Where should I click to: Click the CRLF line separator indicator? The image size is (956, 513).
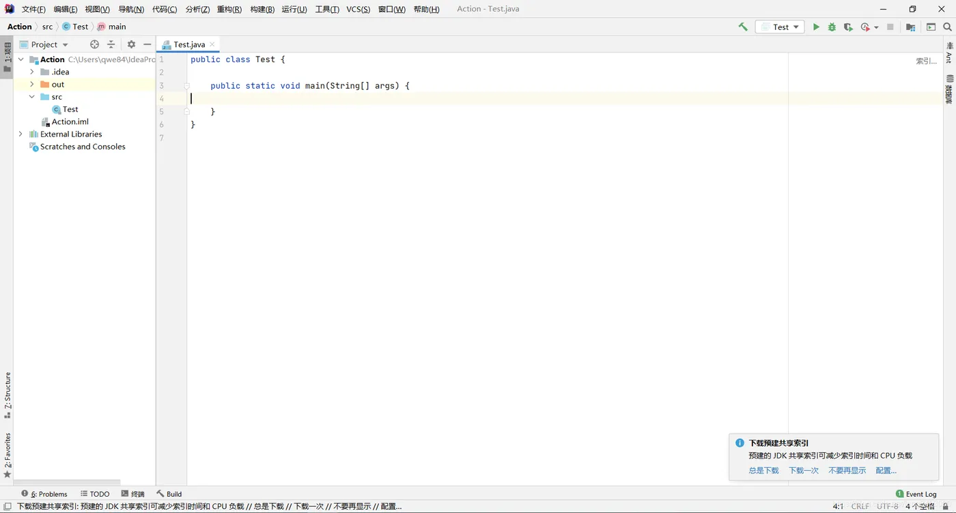point(860,506)
